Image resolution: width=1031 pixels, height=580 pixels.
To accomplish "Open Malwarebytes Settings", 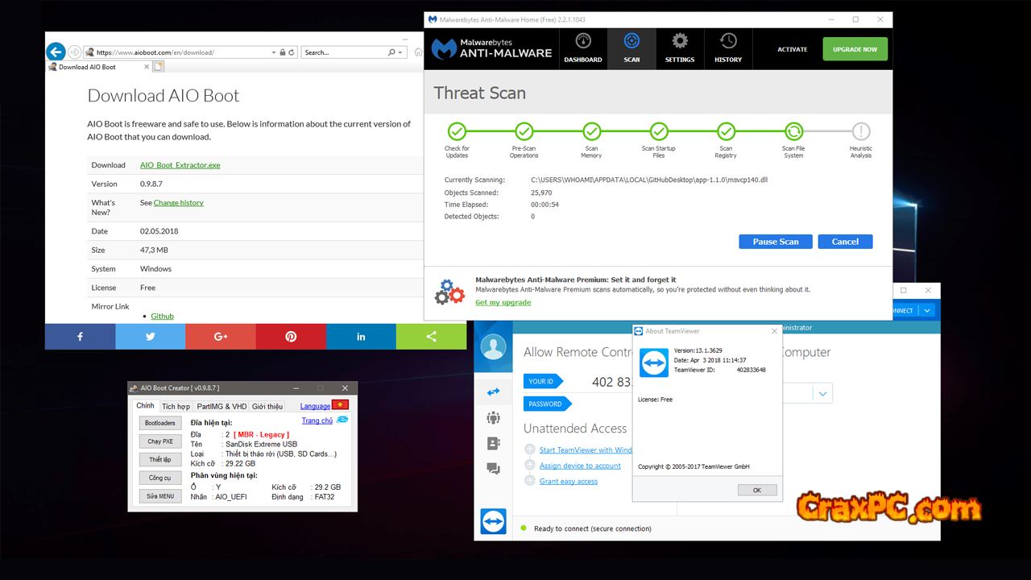I will (x=680, y=48).
